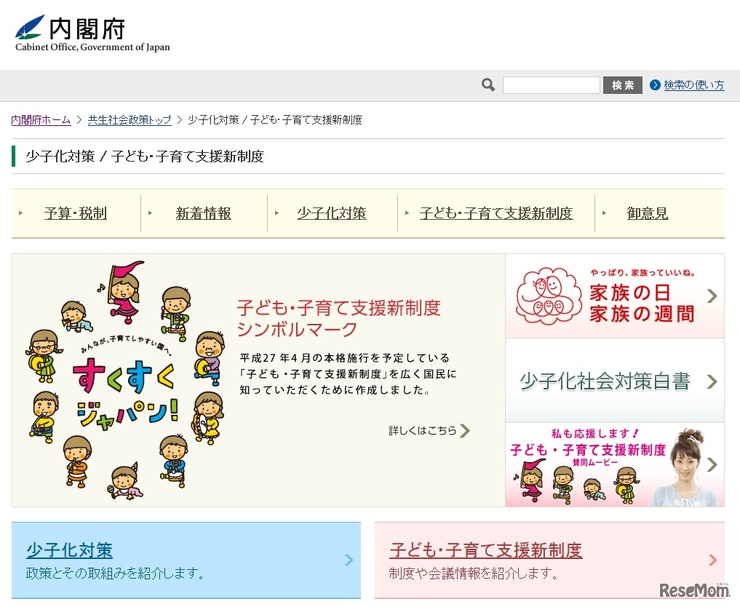Image resolution: width=740 pixels, height=607 pixels.
Task: Select the 少子化対策 navigation menu item
Action: (x=331, y=213)
